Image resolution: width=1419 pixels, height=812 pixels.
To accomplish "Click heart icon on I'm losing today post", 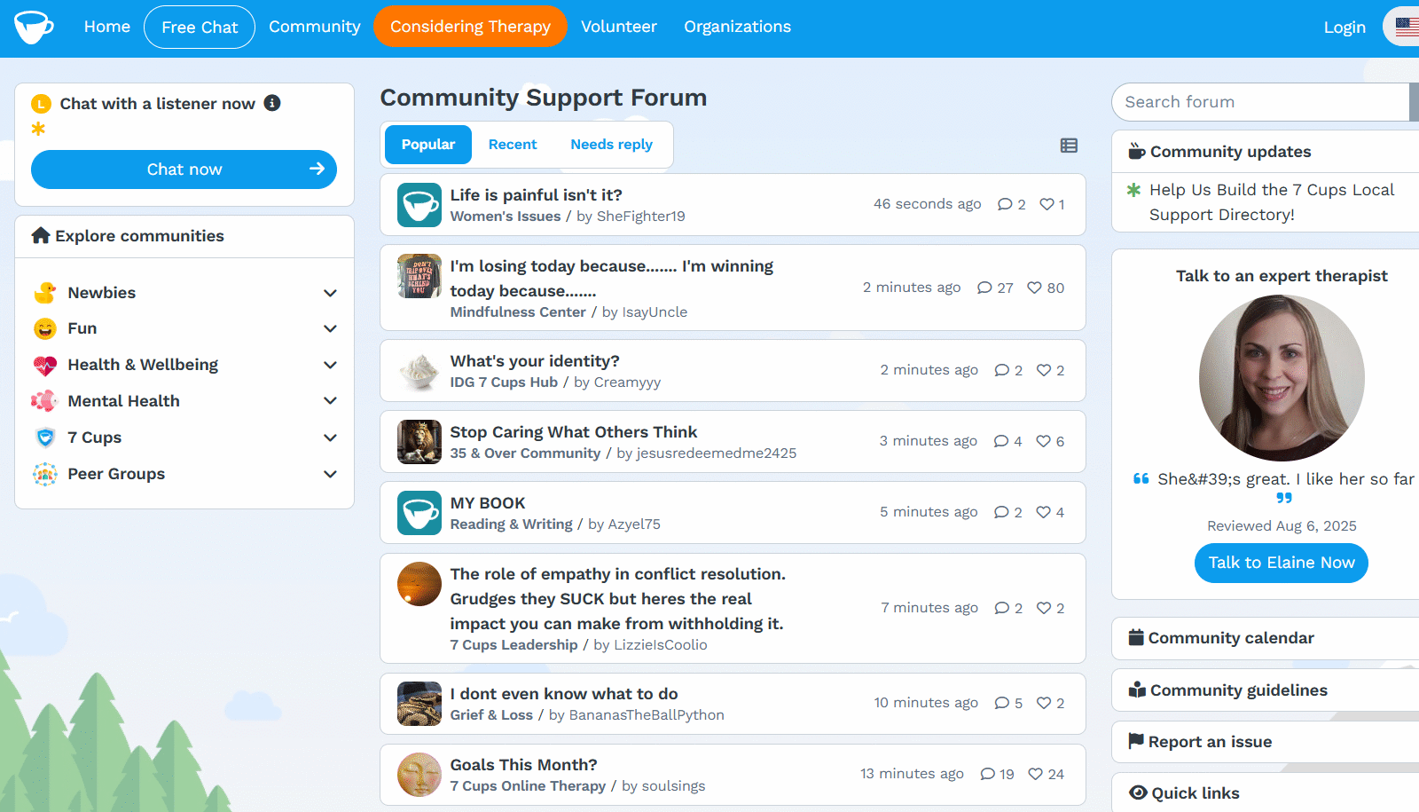I will pos(1034,288).
